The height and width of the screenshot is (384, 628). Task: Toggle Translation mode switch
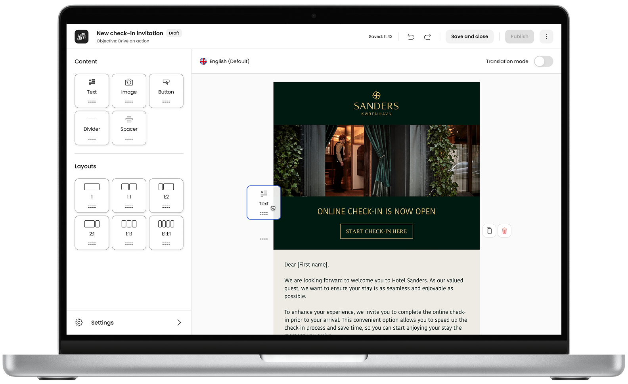[x=544, y=61]
